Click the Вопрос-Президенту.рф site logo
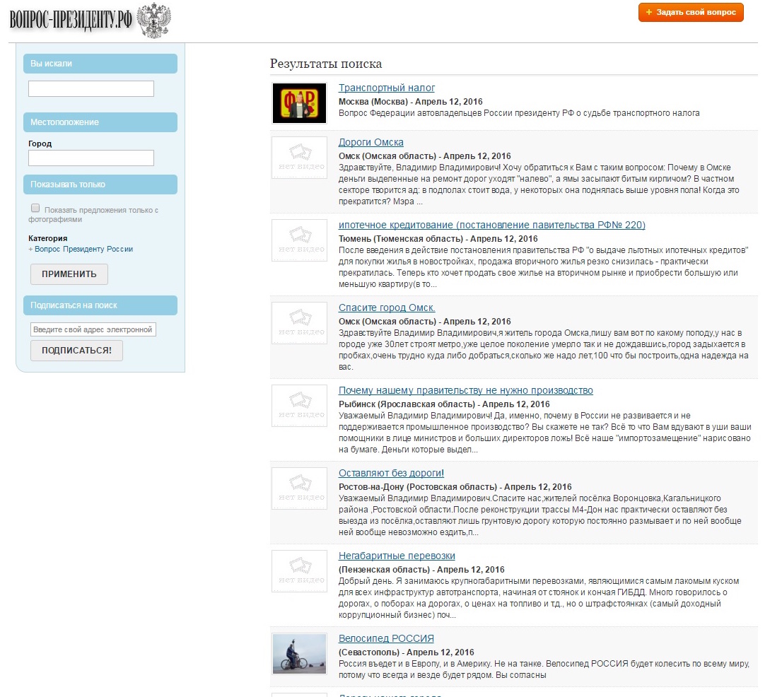Viewport: 770px width, 697px height. (x=90, y=20)
